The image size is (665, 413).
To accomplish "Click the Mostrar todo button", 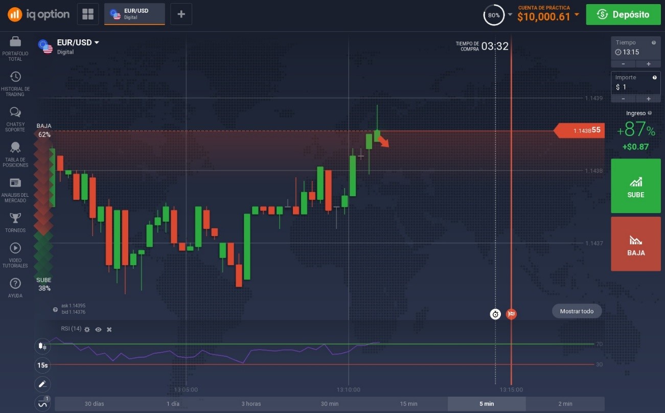I will (x=577, y=311).
